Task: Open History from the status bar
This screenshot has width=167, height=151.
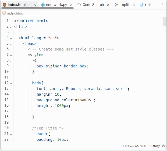Action: pos(154,146)
